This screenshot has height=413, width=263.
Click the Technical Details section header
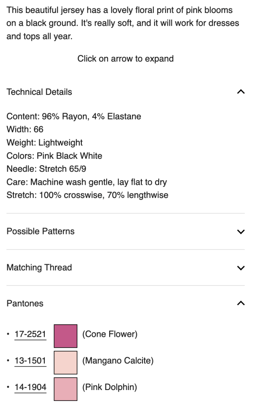(39, 92)
